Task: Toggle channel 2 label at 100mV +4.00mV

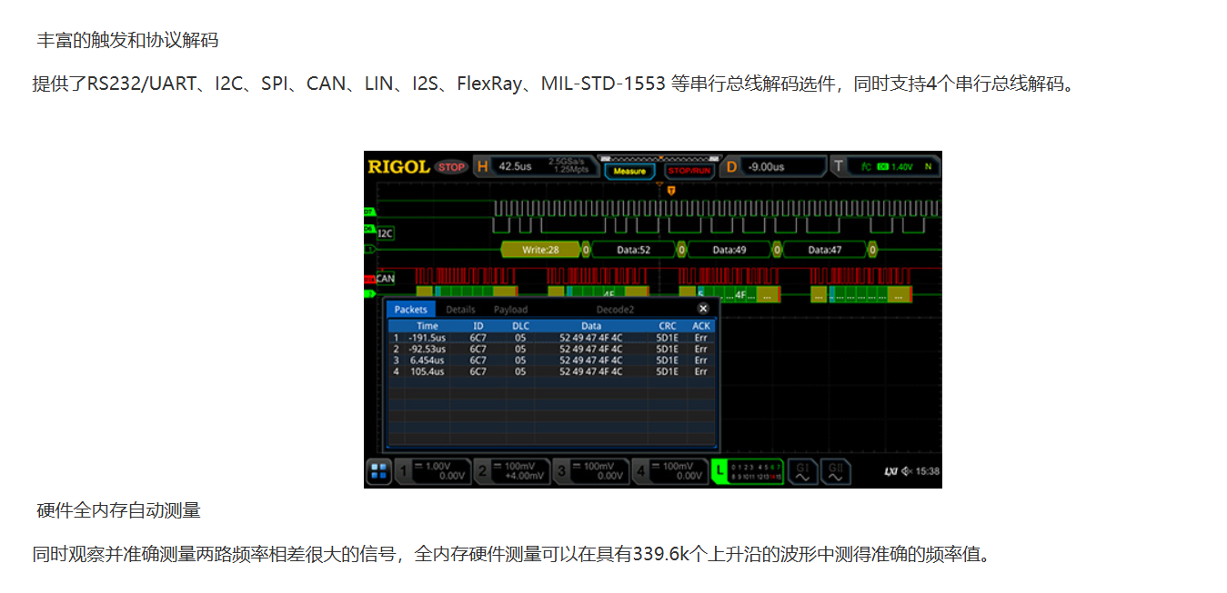Action: (511, 471)
